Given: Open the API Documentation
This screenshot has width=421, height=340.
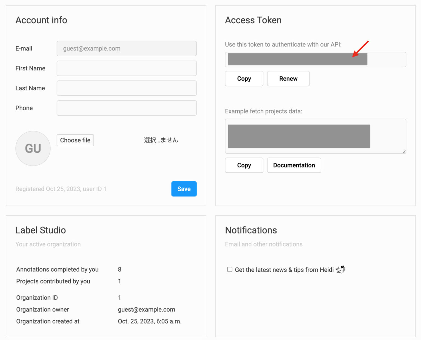Looking at the screenshot, I should pos(294,165).
